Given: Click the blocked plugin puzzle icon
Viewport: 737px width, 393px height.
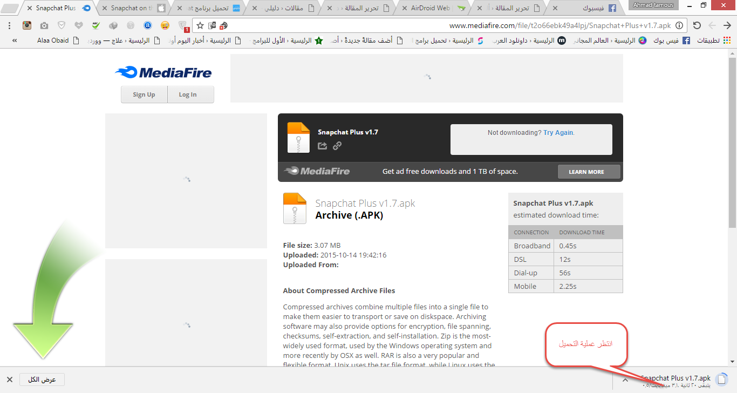Looking at the screenshot, I should [x=223, y=25].
